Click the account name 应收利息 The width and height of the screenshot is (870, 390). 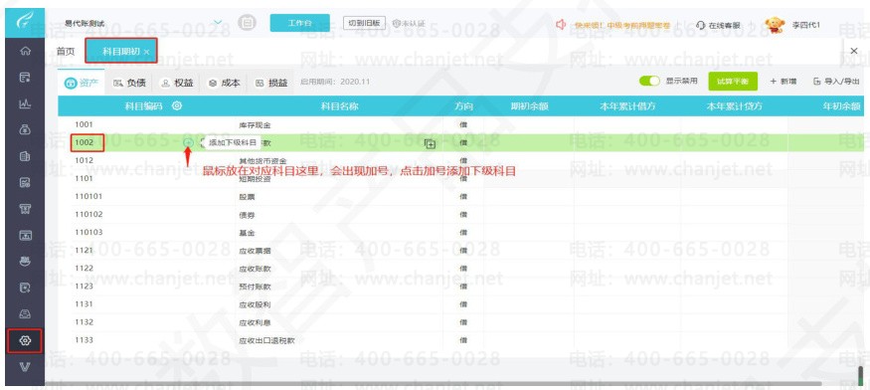[x=255, y=322]
